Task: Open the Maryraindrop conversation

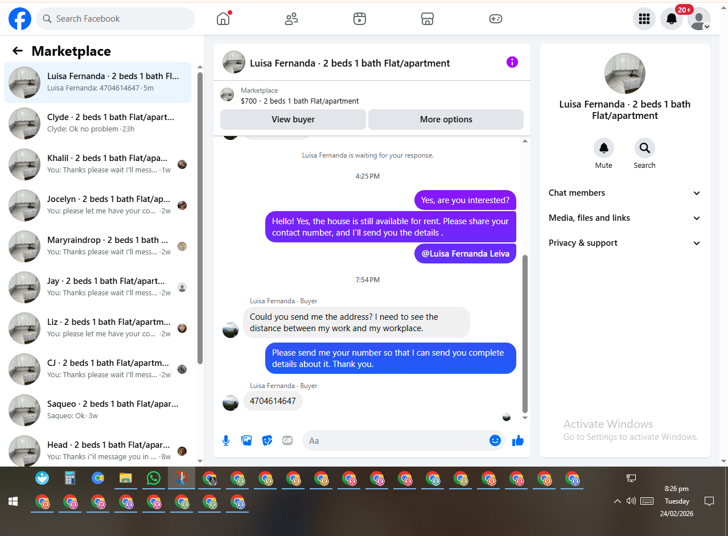Action: point(98,246)
